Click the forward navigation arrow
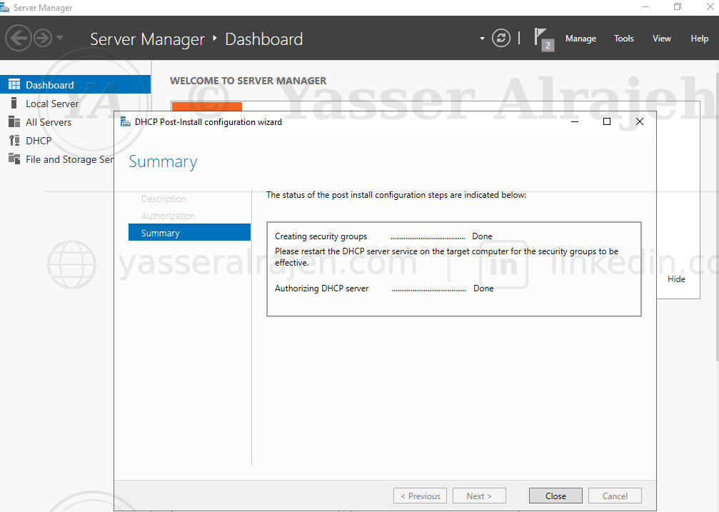Screen dimensions: 719x512 click(43, 38)
